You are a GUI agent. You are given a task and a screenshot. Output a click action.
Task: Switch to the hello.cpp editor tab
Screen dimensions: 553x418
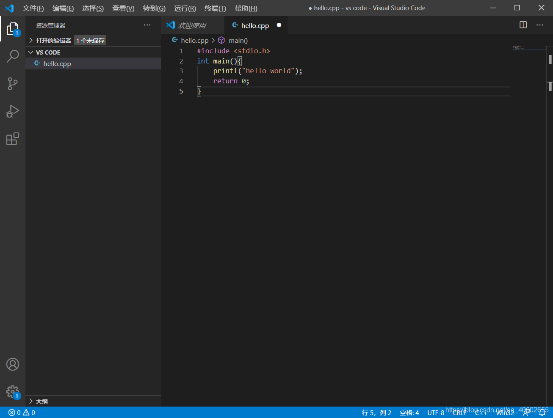click(x=255, y=25)
